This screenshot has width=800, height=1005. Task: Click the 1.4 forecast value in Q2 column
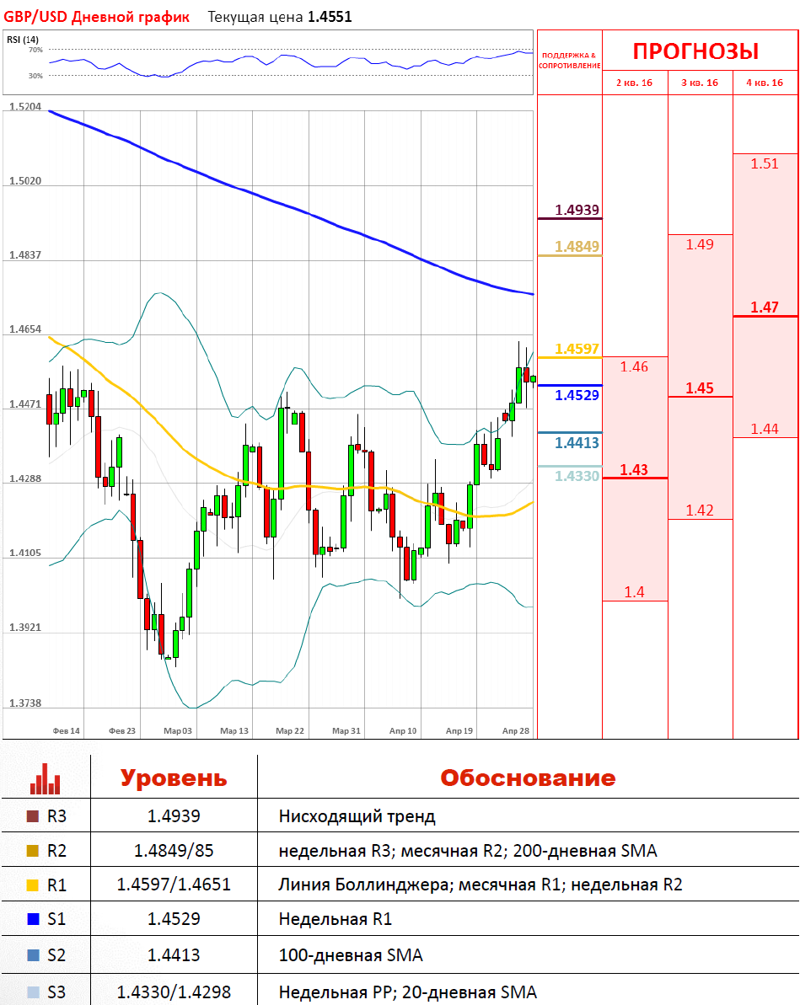click(x=635, y=592)
